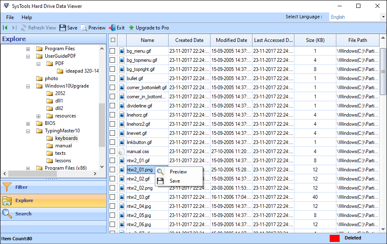The height and width of the screenshot is (244, 387).
Task: Collapse the PDF tree node
Action: point(39,64)
